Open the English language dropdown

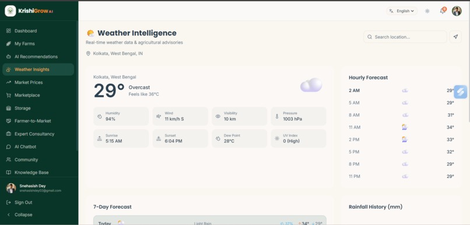tap(402, 11)
